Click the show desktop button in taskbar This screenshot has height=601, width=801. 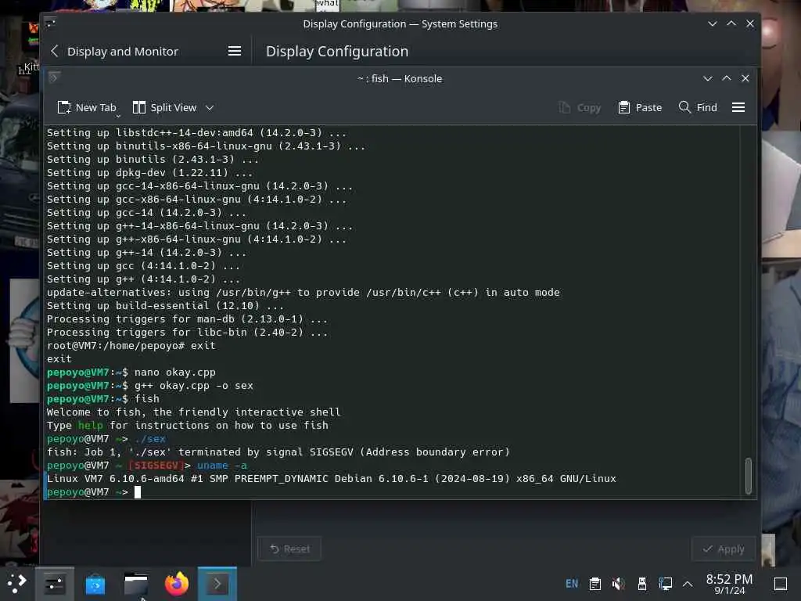[x=781, y=584]
